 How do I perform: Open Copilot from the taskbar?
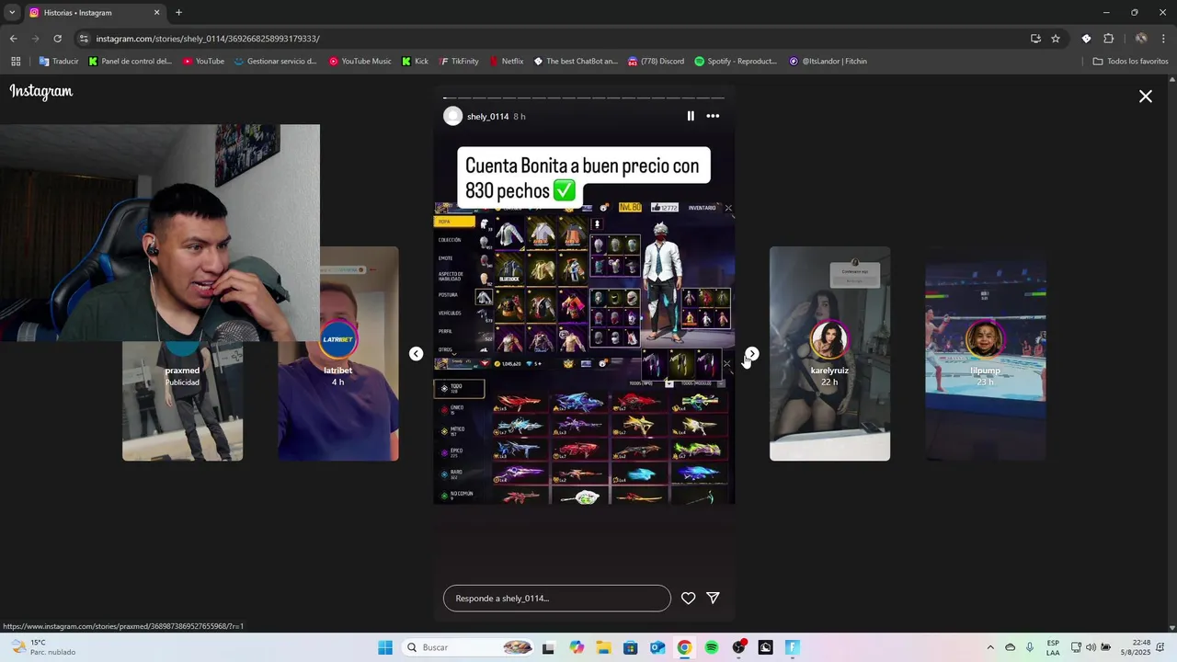(577, 647)
